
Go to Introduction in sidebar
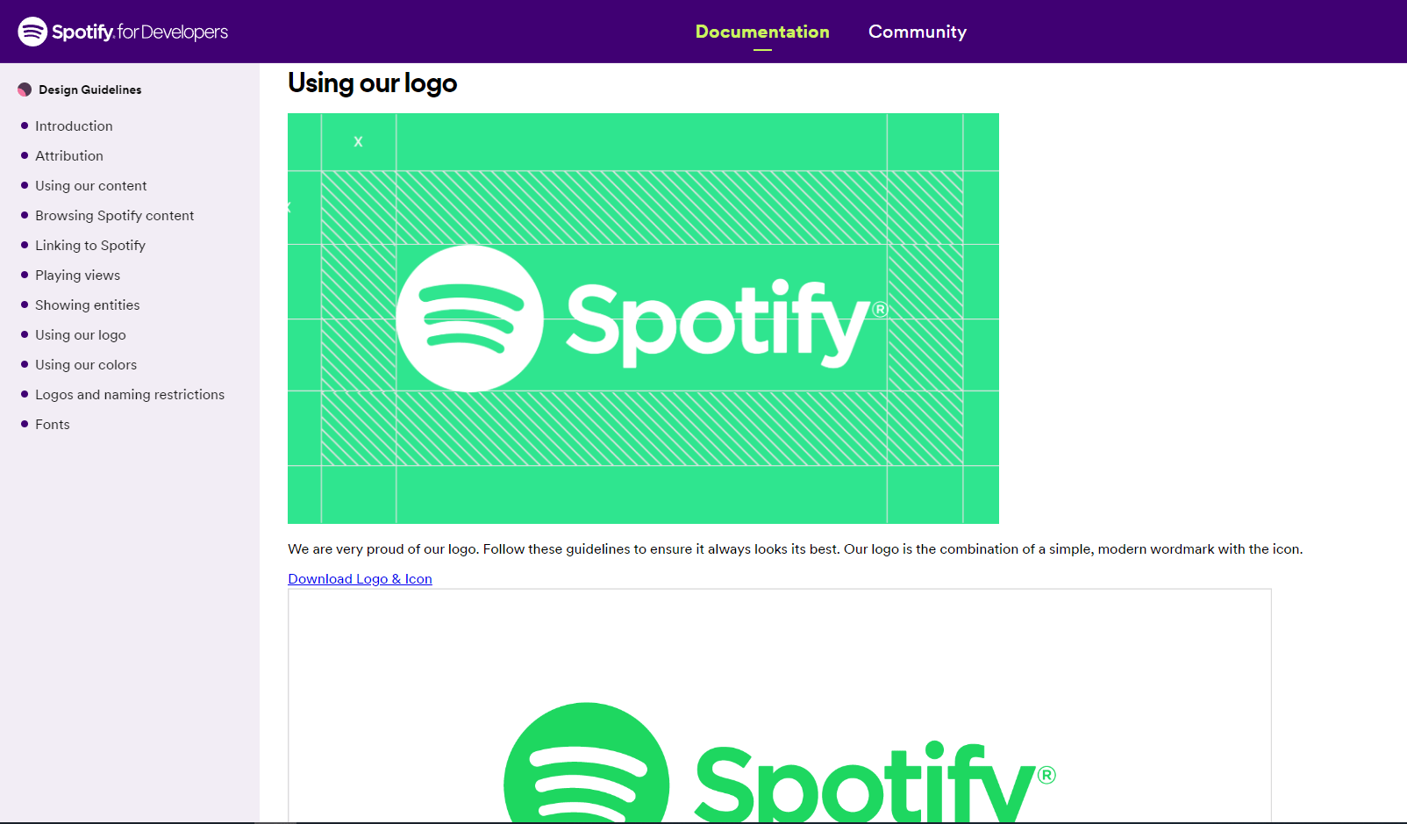point(74,126)
